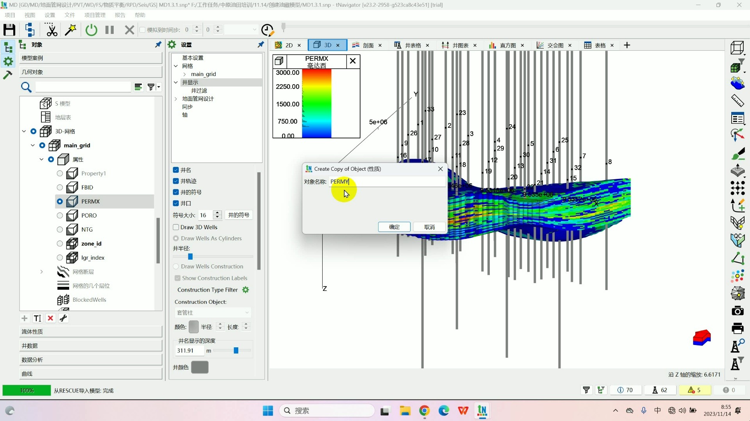Click the 确定 button in dialog
Image resolution: width=750 pixels, height=421 pixels.
pos(394,227)
